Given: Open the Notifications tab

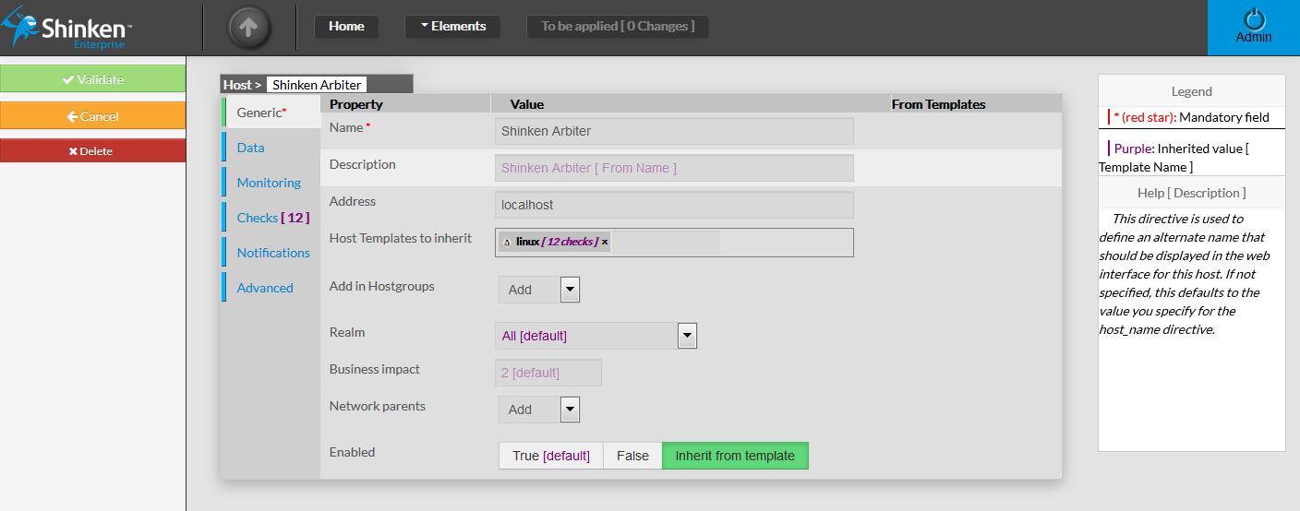Looking at the screenshot, I should click(273, 253).
